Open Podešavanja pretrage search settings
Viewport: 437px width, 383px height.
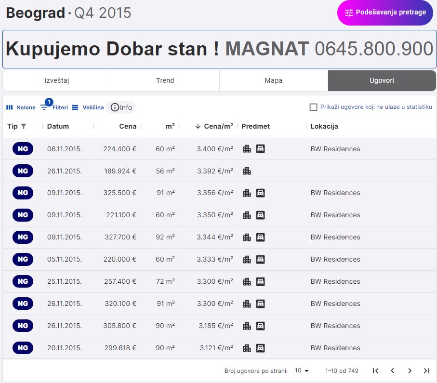(385, 13)
